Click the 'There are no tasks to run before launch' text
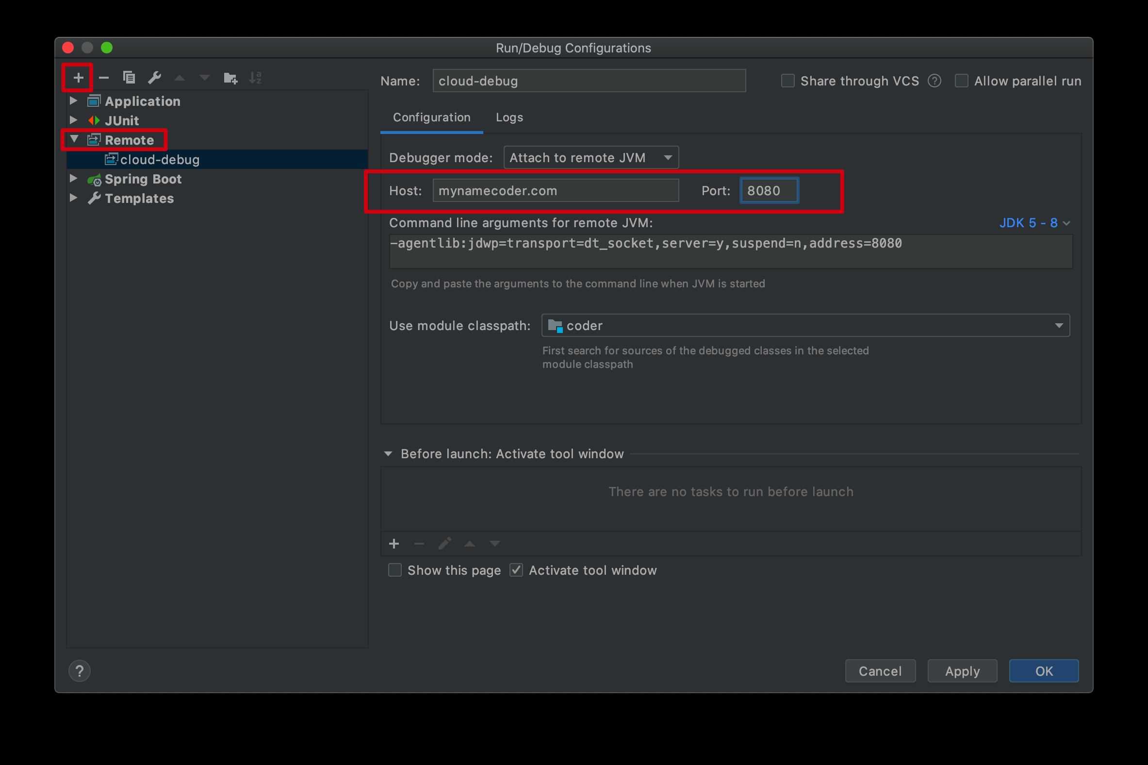The width and height of the screenshot is (1148, 765). 731,492
